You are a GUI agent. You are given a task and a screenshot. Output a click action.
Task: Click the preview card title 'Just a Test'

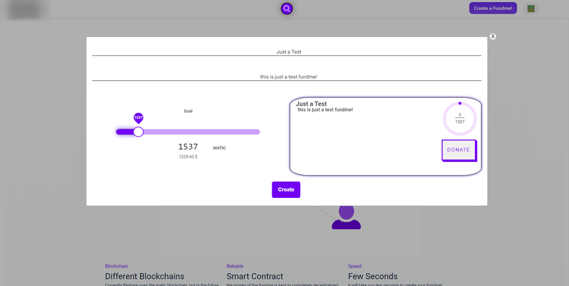(x=312, y=104)
